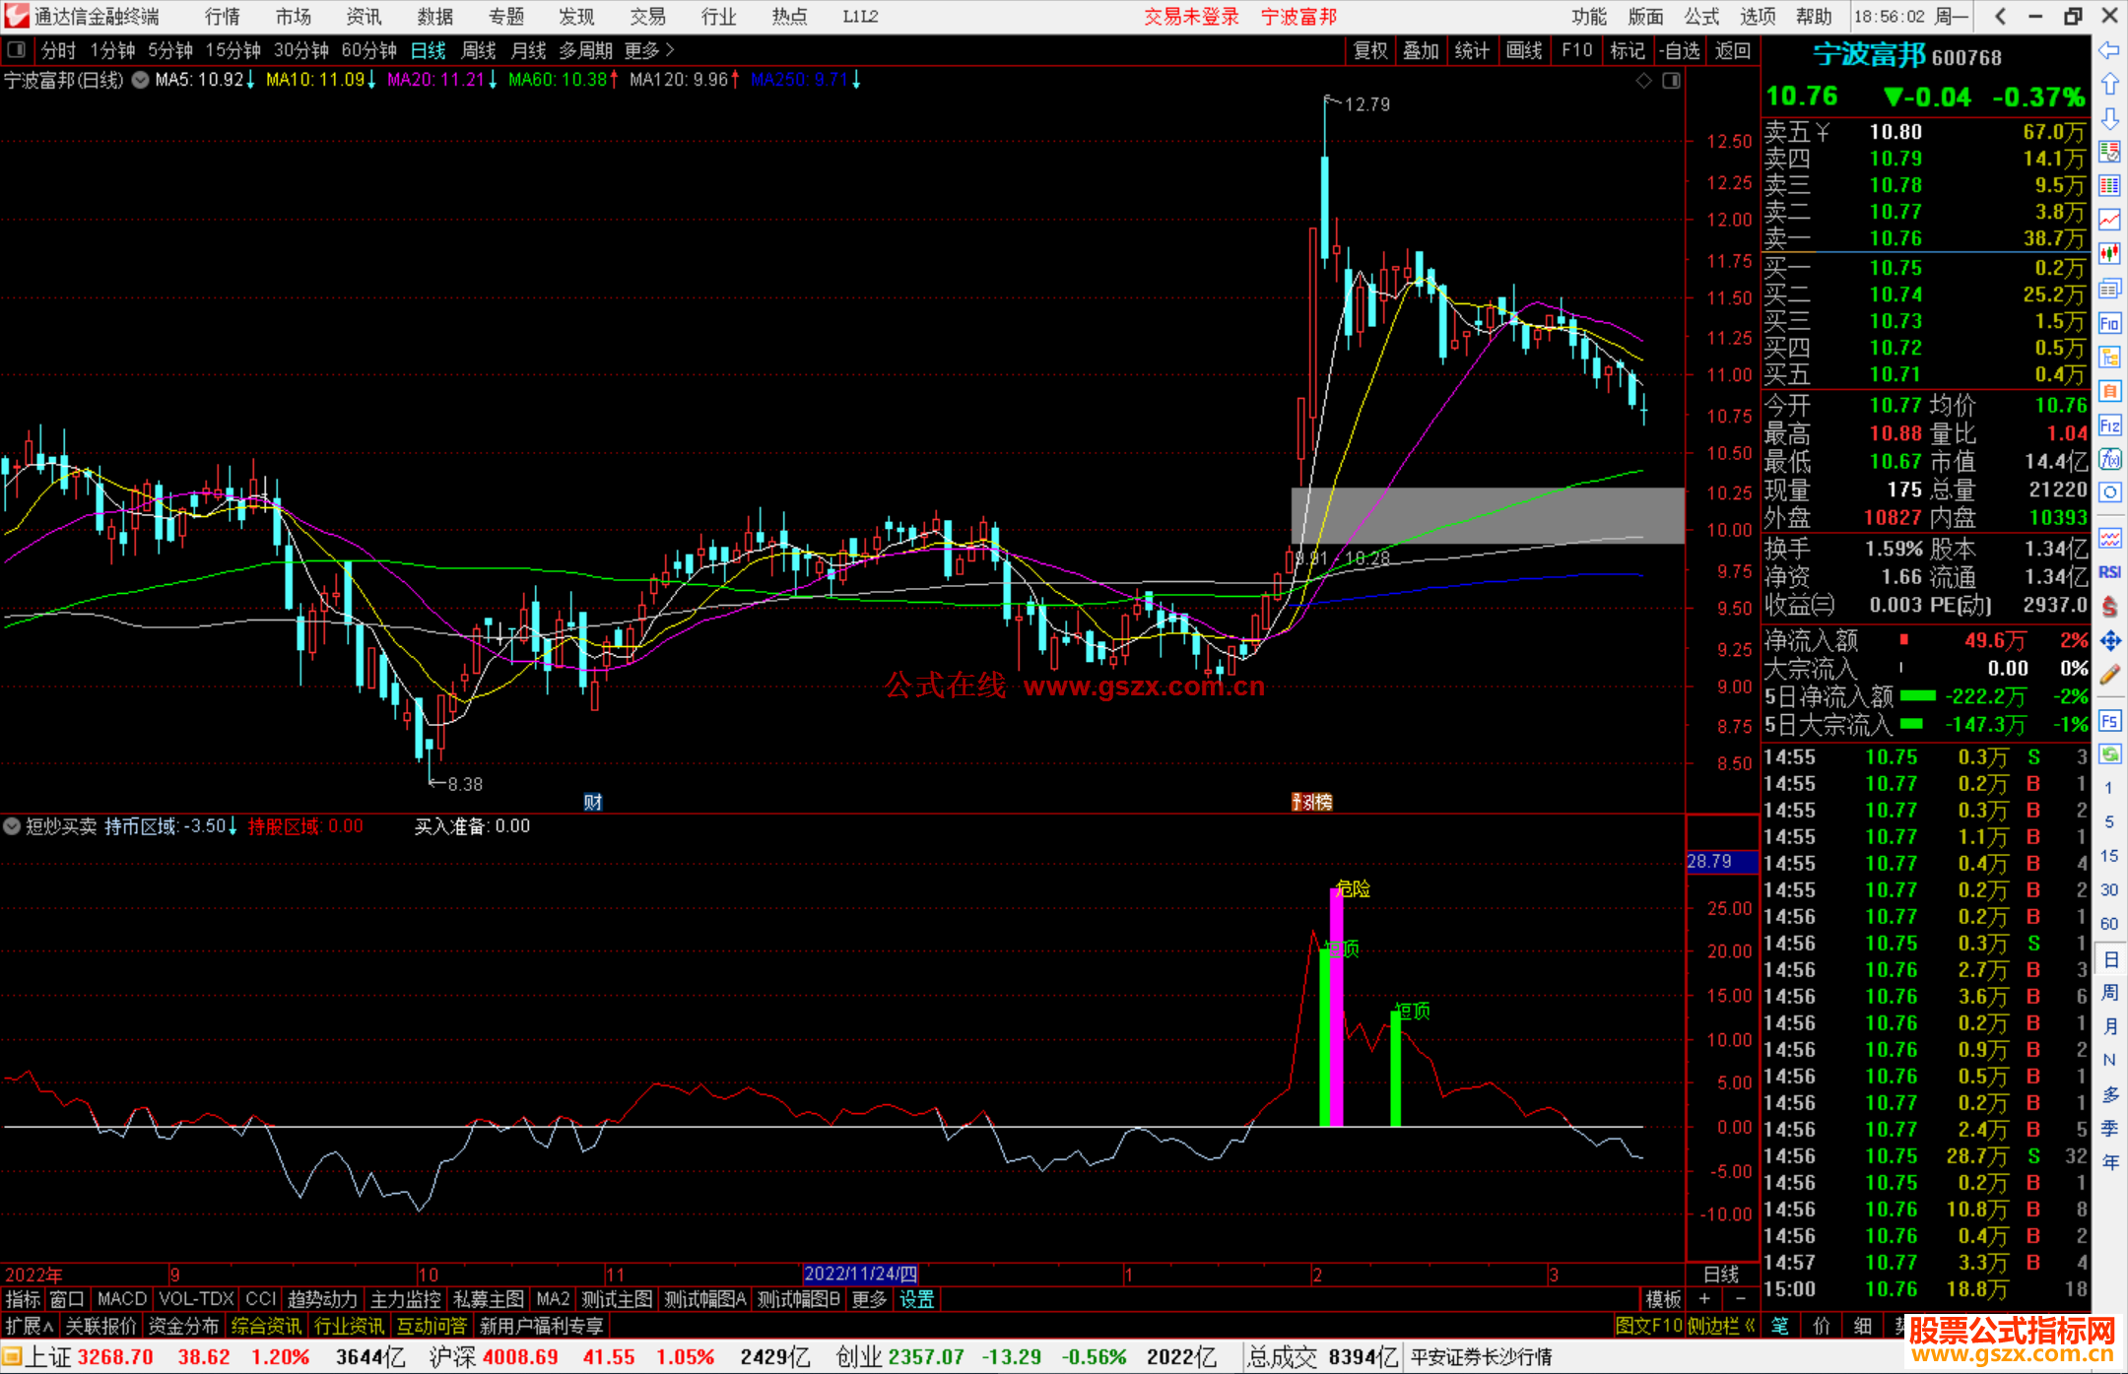Open the 模板 template selector
2128x1374 pixels.
point(1663,1299)
